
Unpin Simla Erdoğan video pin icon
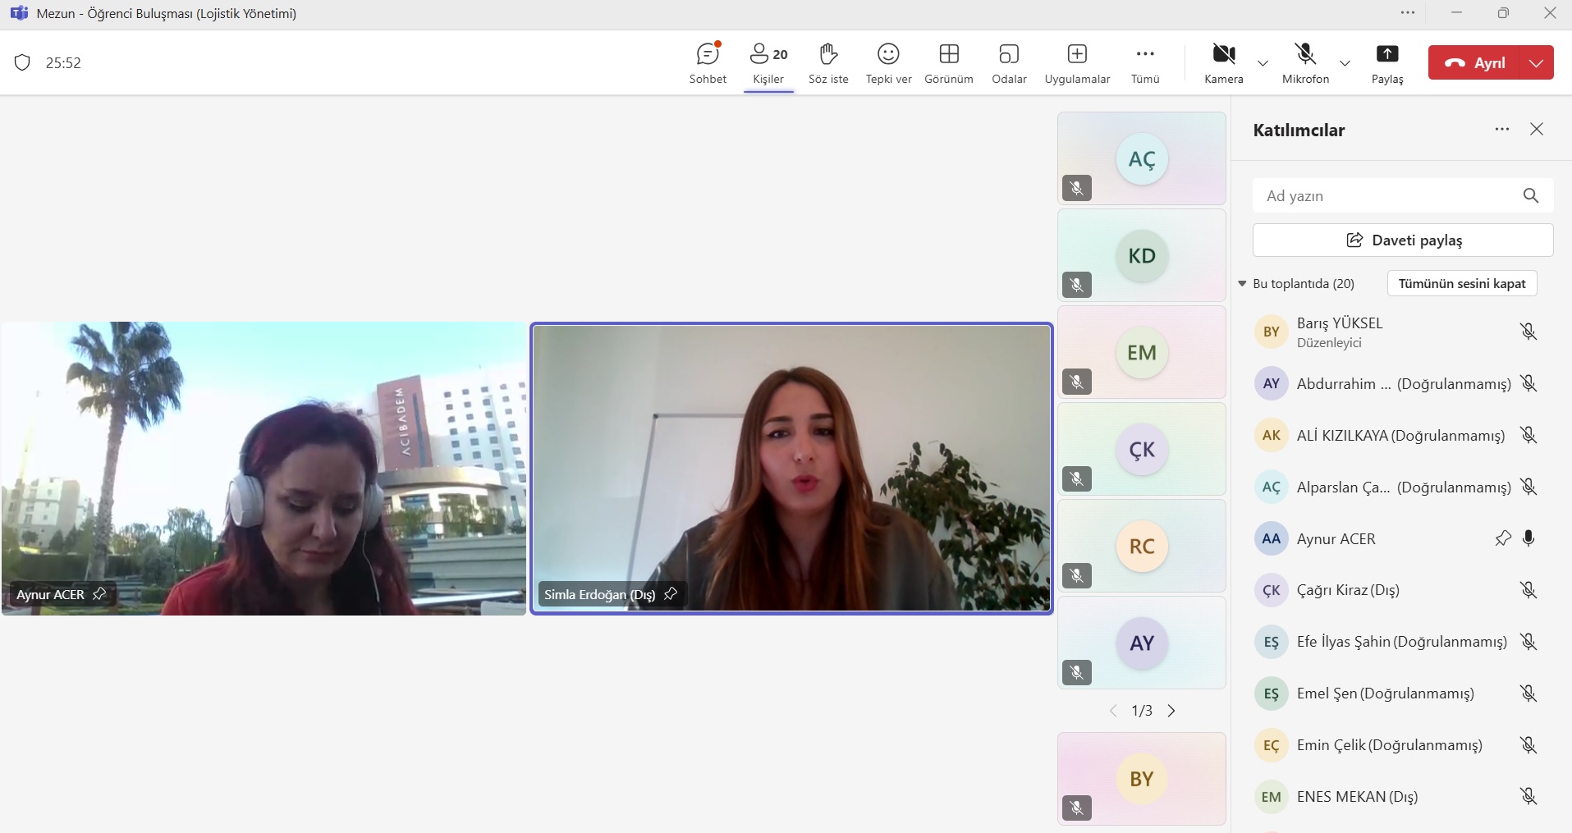point(671,593)
